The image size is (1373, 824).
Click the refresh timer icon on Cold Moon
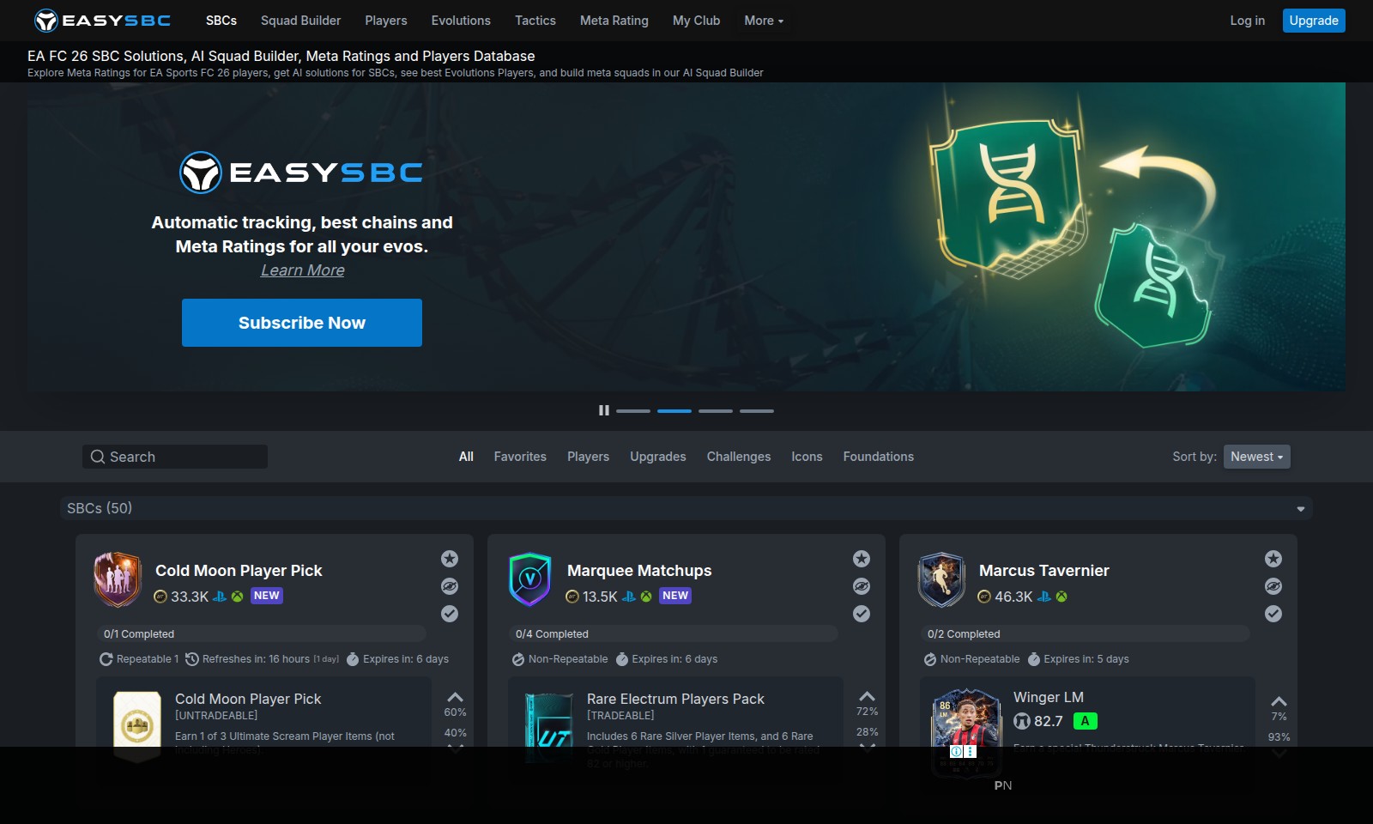click(192, 659)
